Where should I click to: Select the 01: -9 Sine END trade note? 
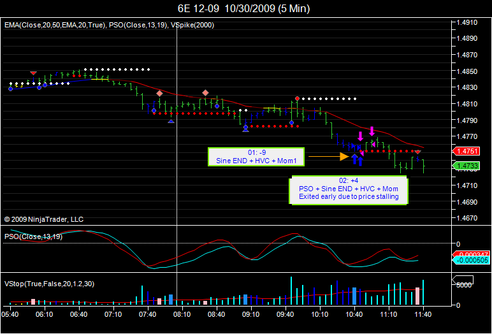pos(256,157)
